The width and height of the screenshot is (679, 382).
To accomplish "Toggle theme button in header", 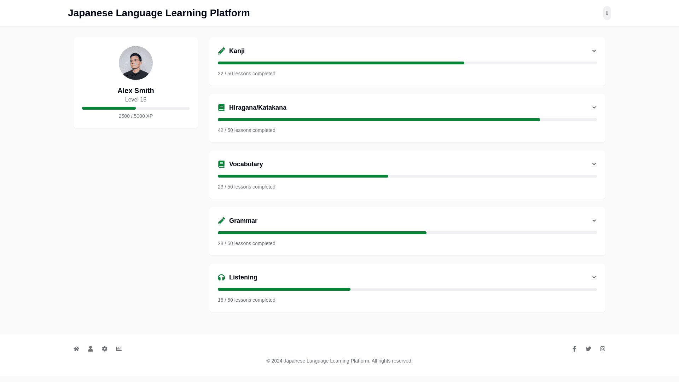I will click(x=607, y=13).
